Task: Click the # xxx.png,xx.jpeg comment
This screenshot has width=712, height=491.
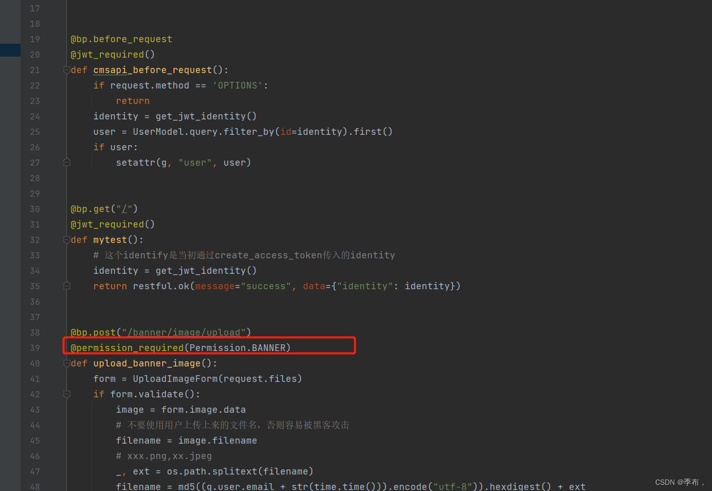Action: [x=164, y=456]
